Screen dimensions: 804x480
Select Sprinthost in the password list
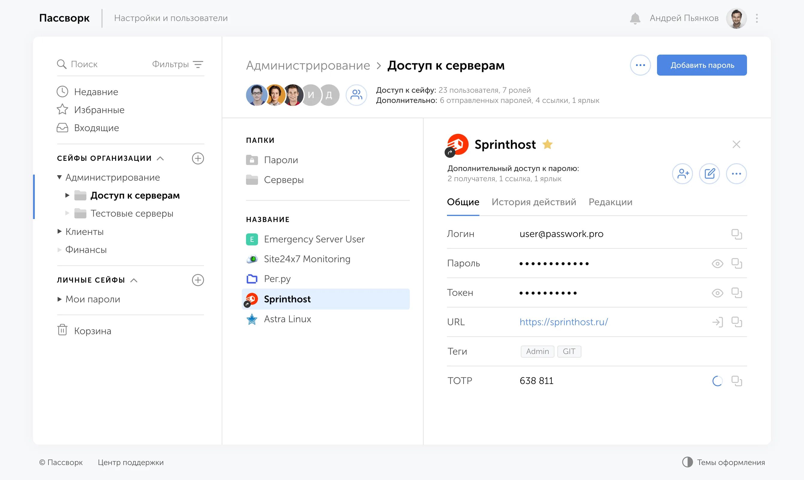325,299
